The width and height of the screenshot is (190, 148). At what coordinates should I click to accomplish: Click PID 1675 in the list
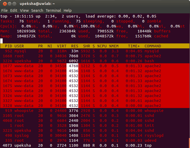(7, 86)
